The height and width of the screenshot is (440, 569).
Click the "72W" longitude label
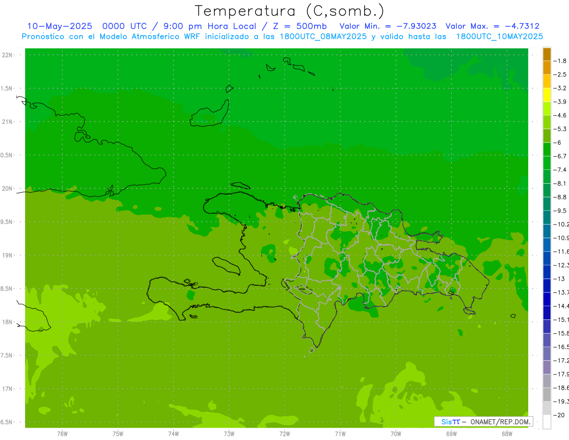[x=284, y=434]
